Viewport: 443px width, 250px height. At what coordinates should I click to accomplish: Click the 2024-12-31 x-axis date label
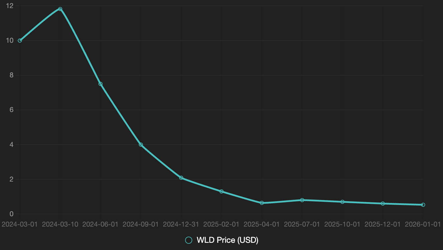point(181,224)
